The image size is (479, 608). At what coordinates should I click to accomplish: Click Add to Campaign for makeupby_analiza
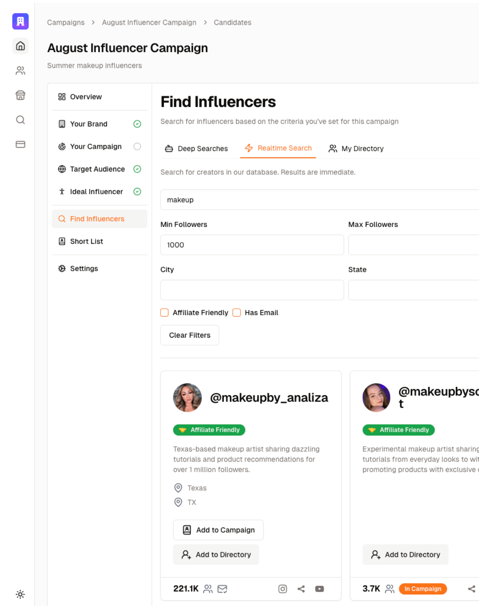click(218, 530)
